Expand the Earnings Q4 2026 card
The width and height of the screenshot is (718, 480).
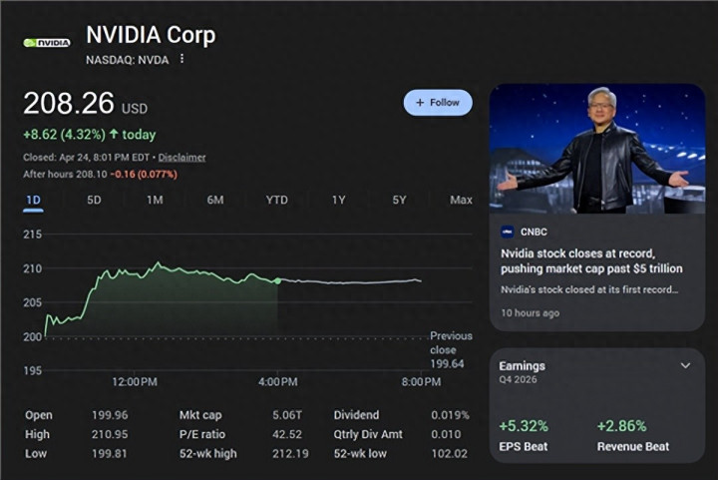[685, 366]
